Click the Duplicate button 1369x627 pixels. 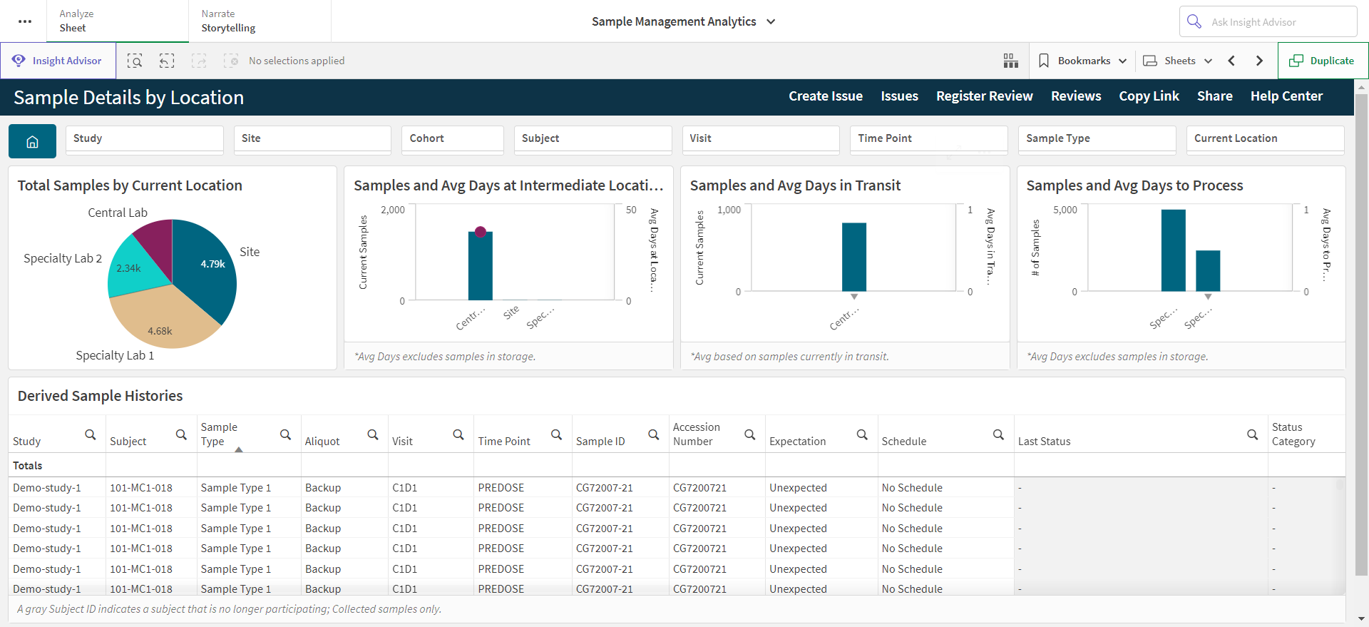(1323, 61)
